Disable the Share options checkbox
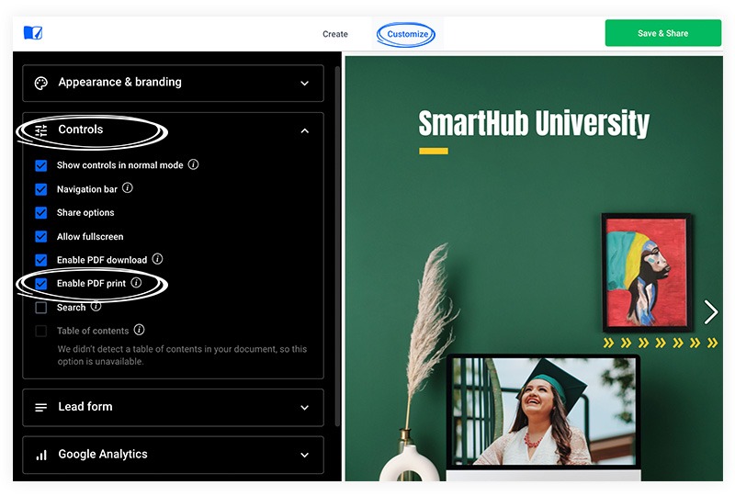Screen dimensions: 735x496 click(x=41, y=213)
